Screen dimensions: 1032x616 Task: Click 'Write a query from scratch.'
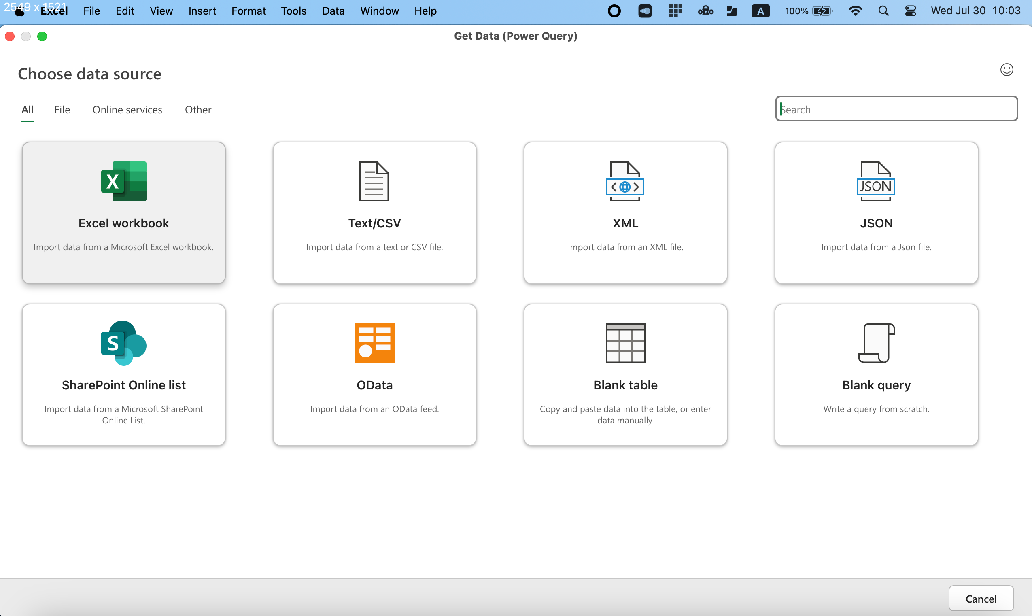[876, 409]
